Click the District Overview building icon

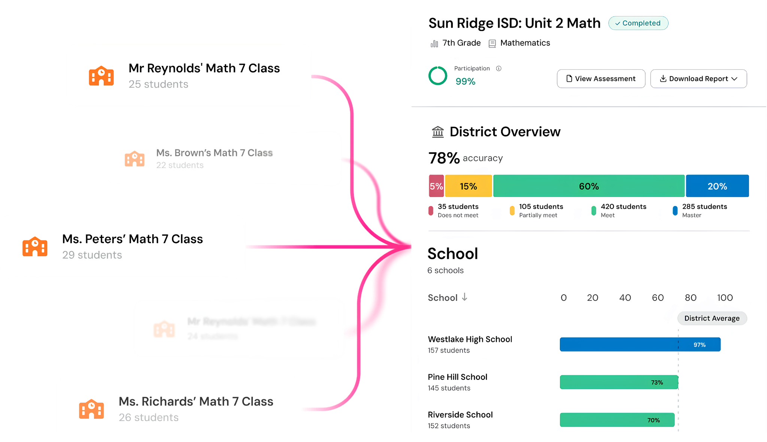438,132
